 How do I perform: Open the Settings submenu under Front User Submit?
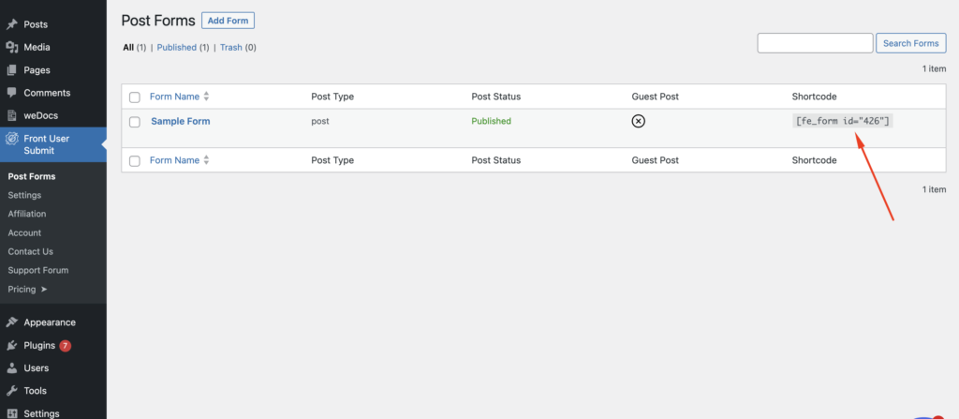coord(24,195)
